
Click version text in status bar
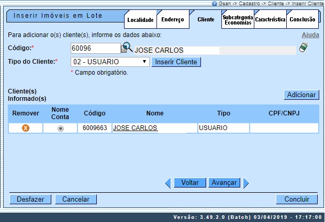coord(248,217)
